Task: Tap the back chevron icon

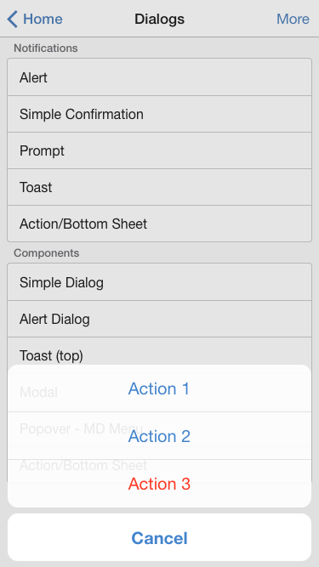Action: 12,19
